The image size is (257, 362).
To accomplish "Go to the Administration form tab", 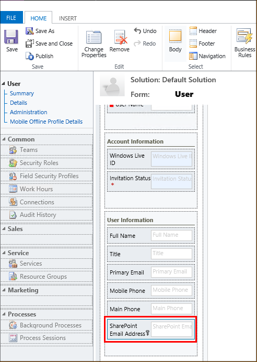I will pyautogui.click(x=29, y=112).
